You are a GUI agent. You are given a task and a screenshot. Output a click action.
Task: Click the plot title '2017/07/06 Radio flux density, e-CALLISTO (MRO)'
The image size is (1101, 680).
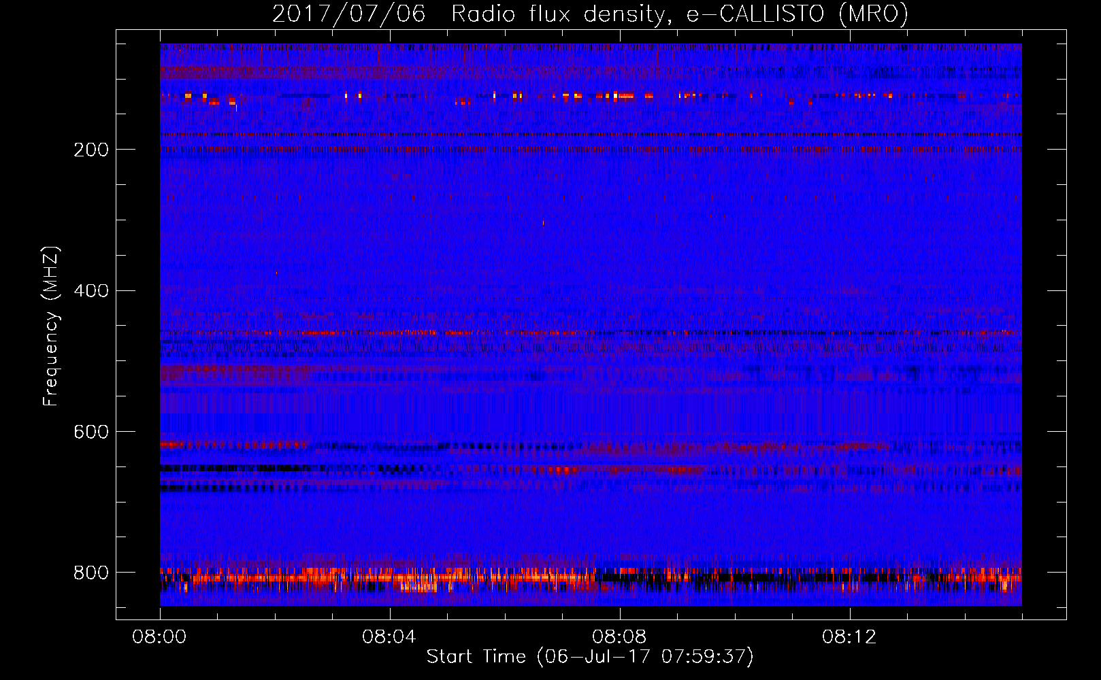click(x=590, y=14)
